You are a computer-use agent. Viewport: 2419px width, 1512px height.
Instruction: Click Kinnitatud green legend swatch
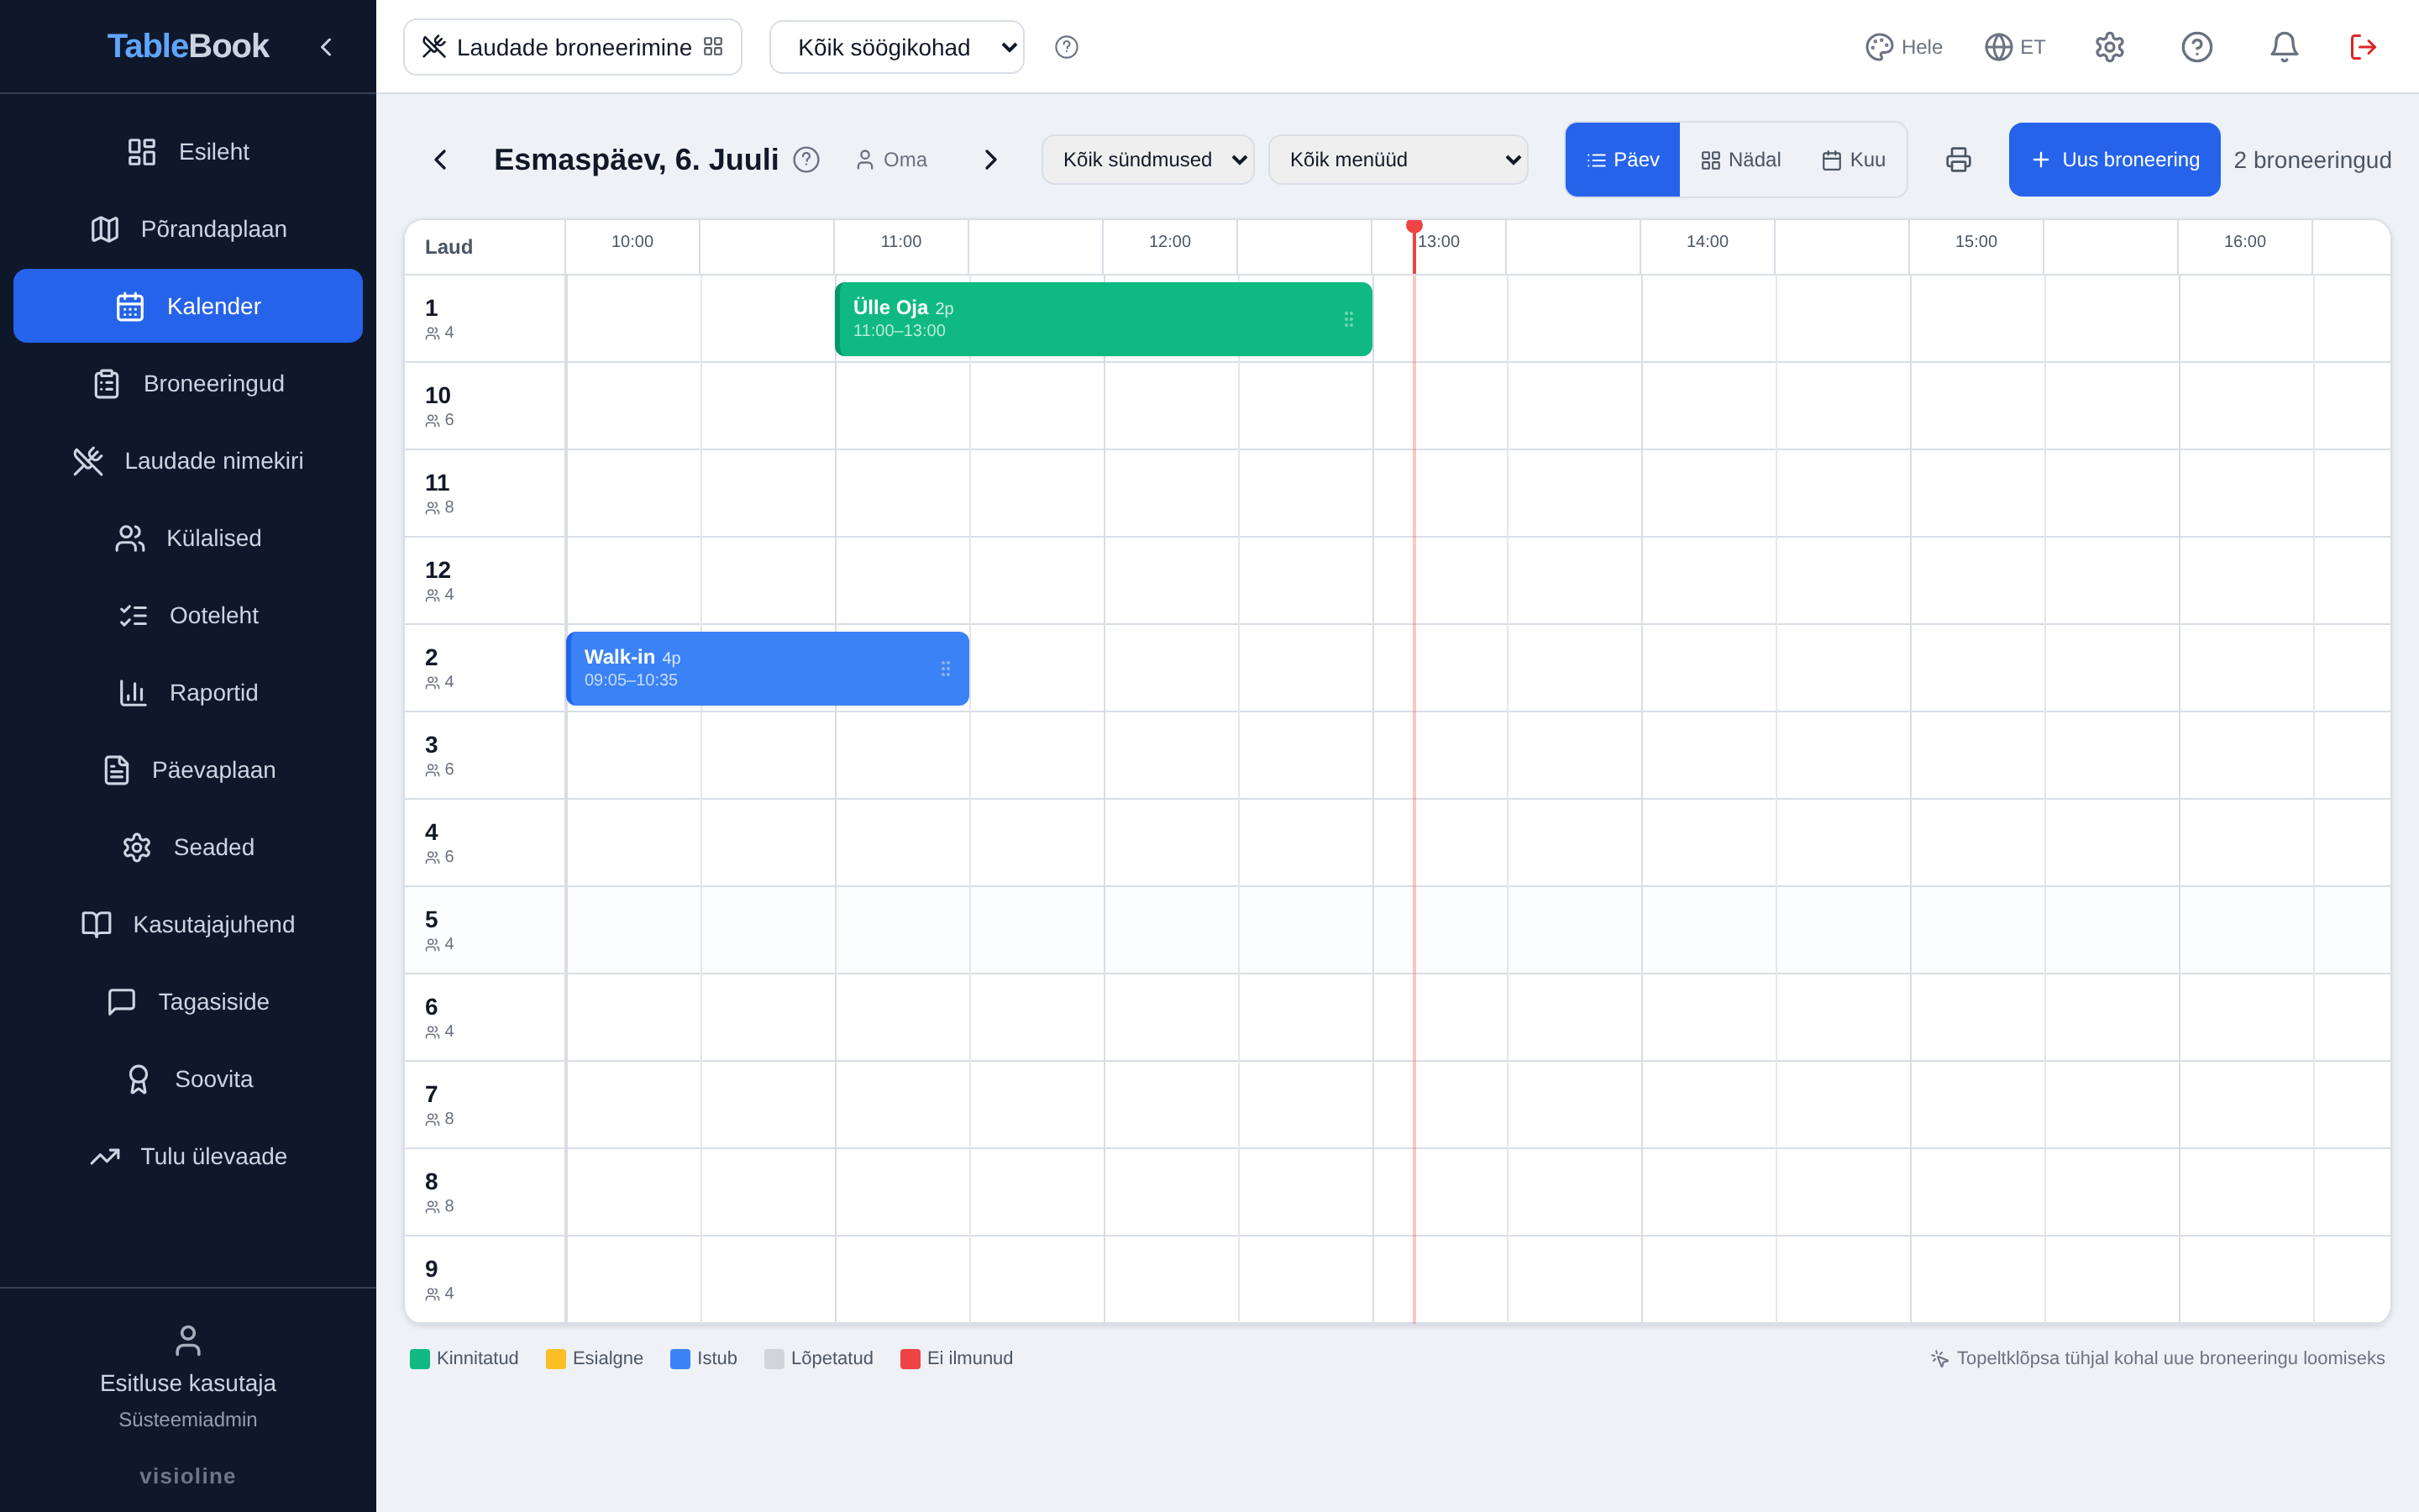(420, 1358)
